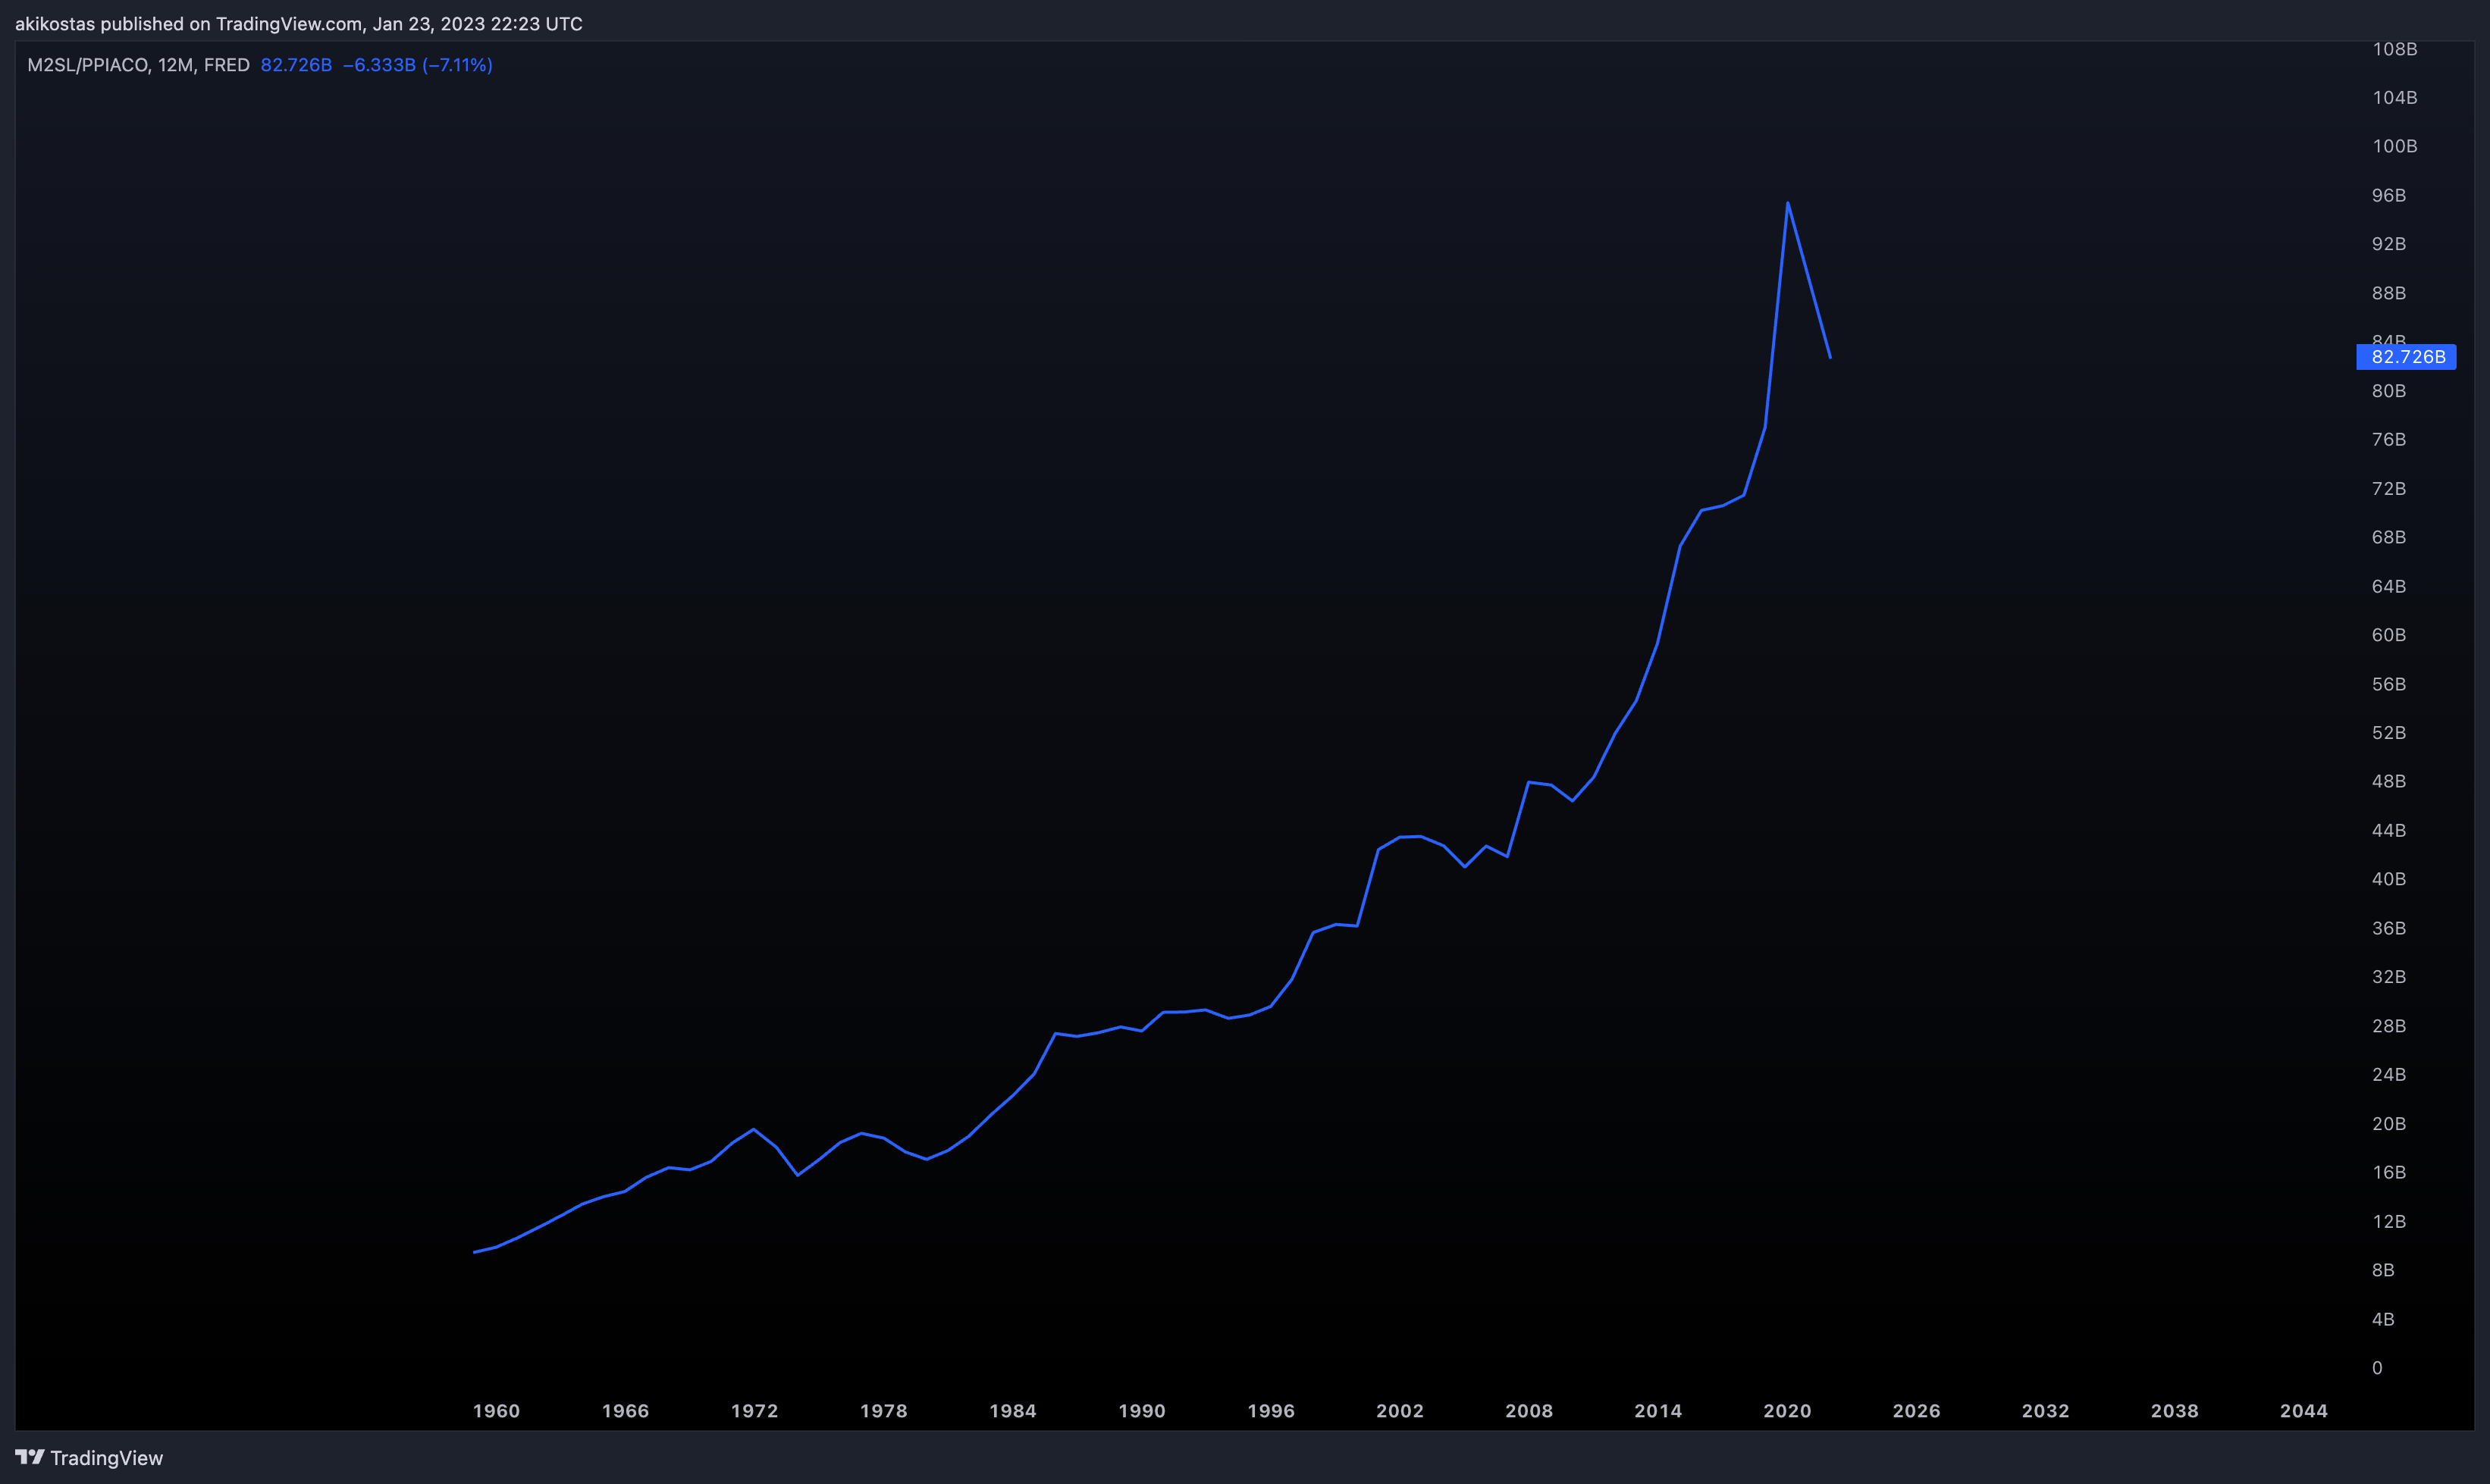
Task: Click the 1978 time axis label
Action: point(883,1411)
